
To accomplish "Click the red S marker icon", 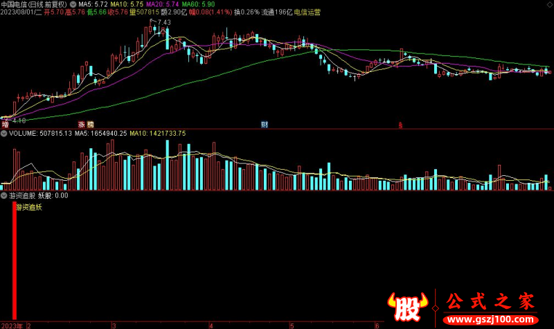I will [x=400, y=125].
